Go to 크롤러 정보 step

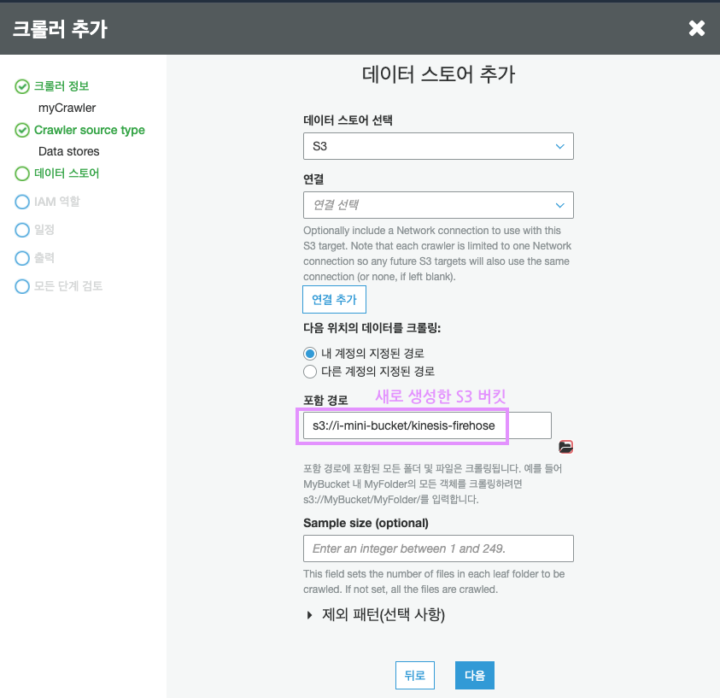coord(61,86)
